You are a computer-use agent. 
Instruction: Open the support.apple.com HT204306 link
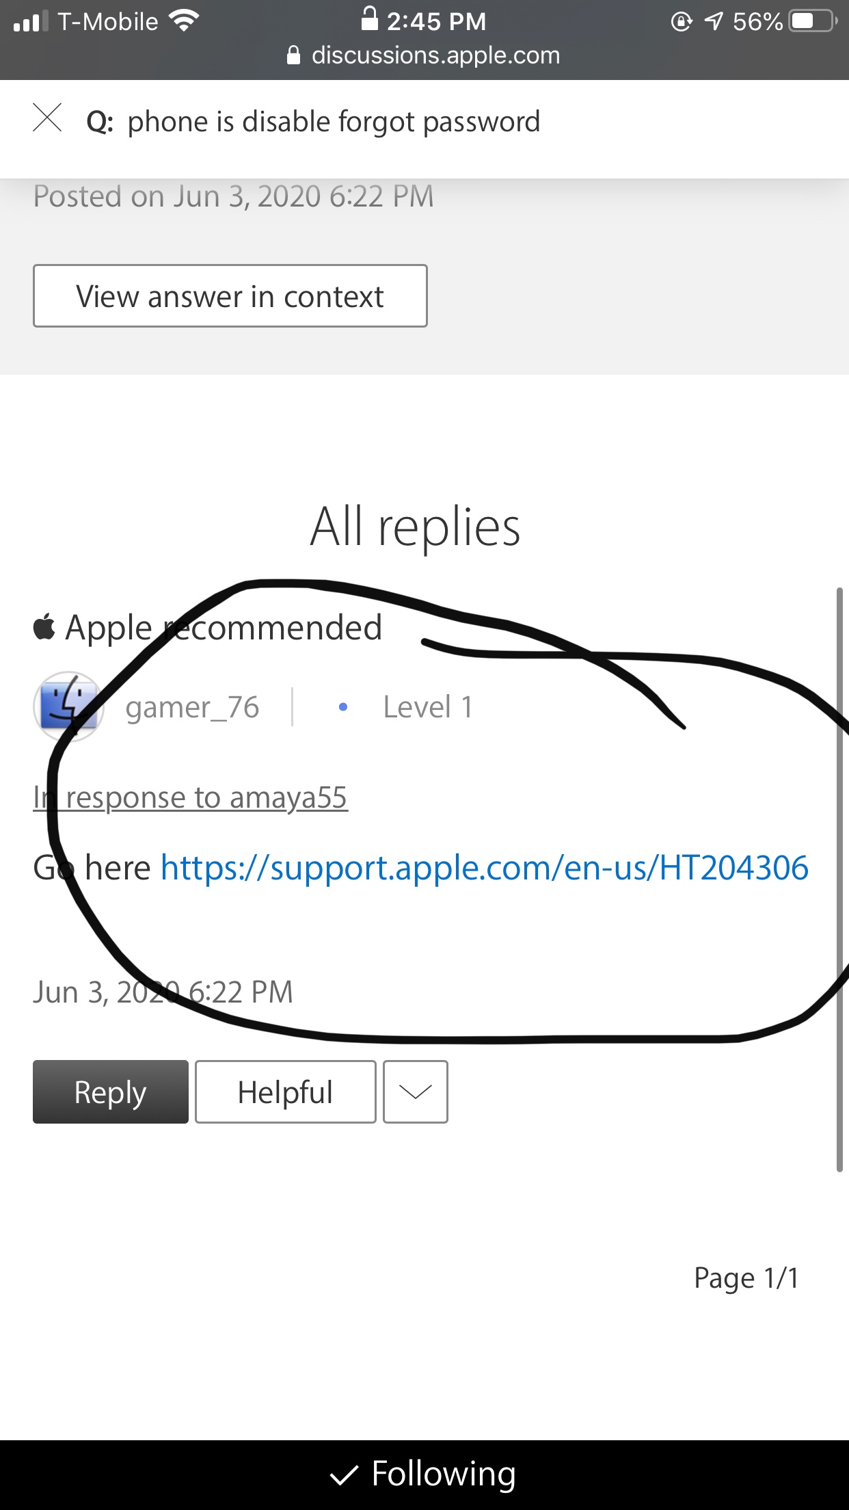click(485, 868)
